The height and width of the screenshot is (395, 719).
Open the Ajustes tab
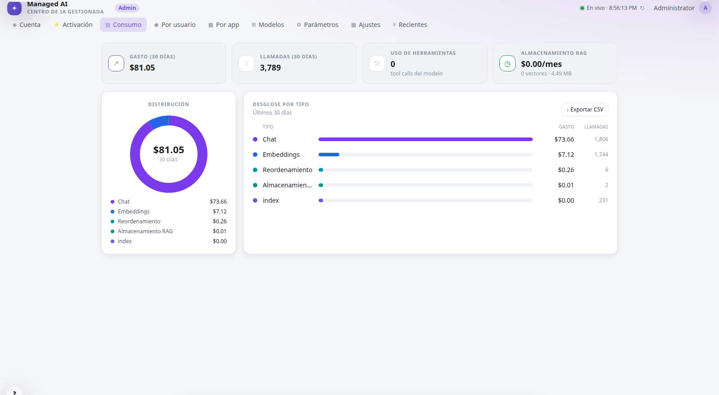(x=366, y=25)
